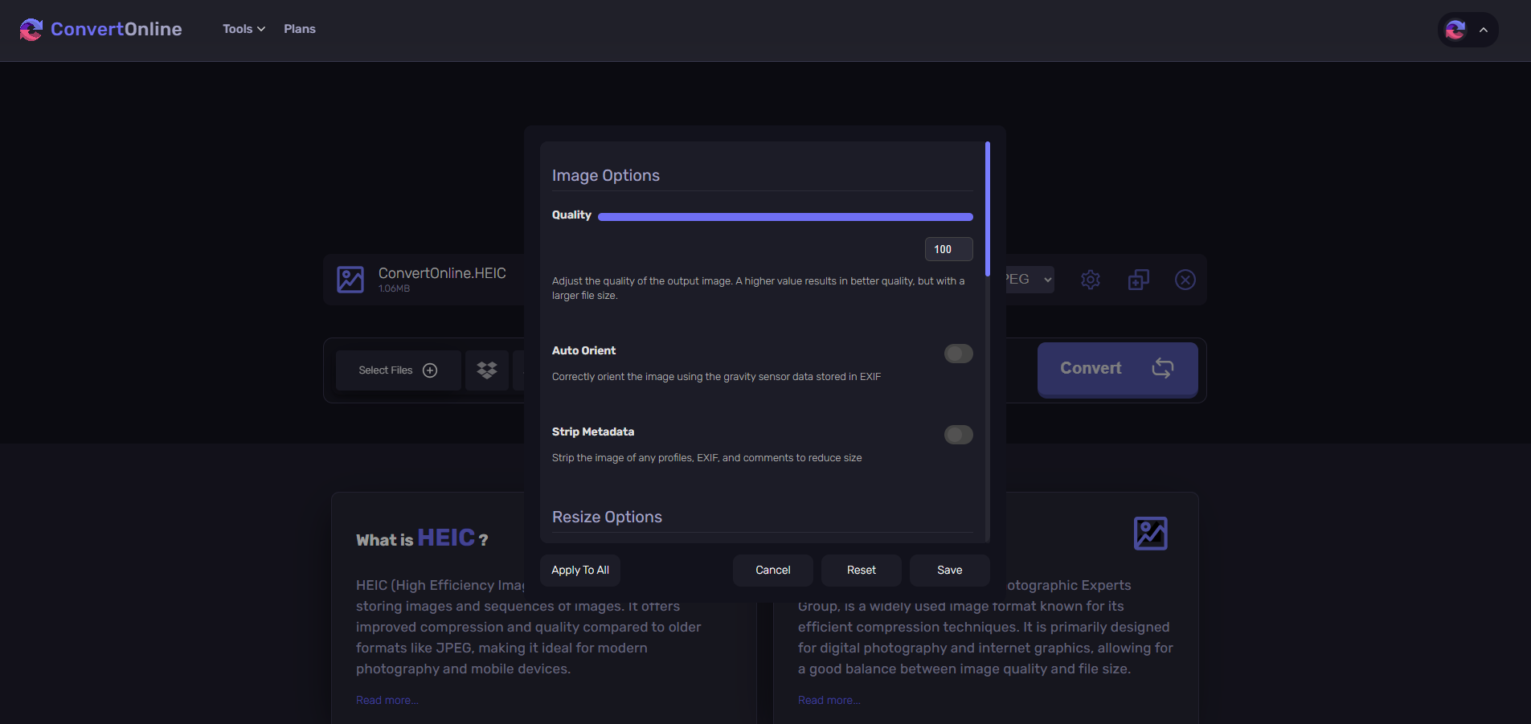Open the Plans menu item
This screenshot has width=1531, height=724.
pyautogui.click(x=299, y=29)
